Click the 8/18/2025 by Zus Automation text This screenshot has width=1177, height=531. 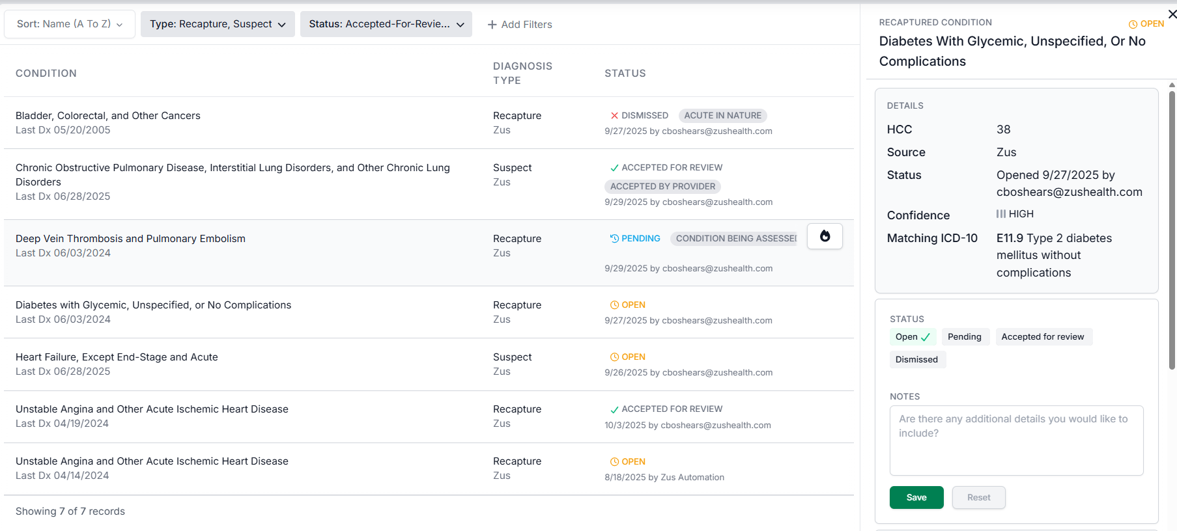tap(664, 478)
